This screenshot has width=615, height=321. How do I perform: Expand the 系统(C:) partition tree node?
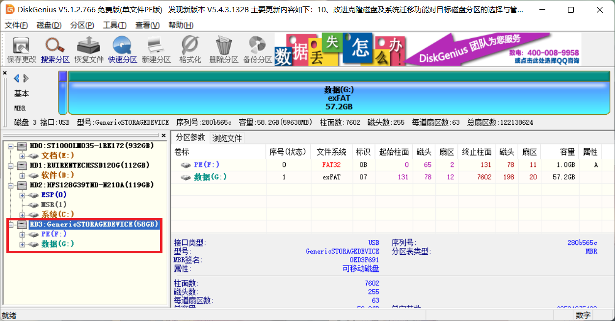click(x=22, y=214)
